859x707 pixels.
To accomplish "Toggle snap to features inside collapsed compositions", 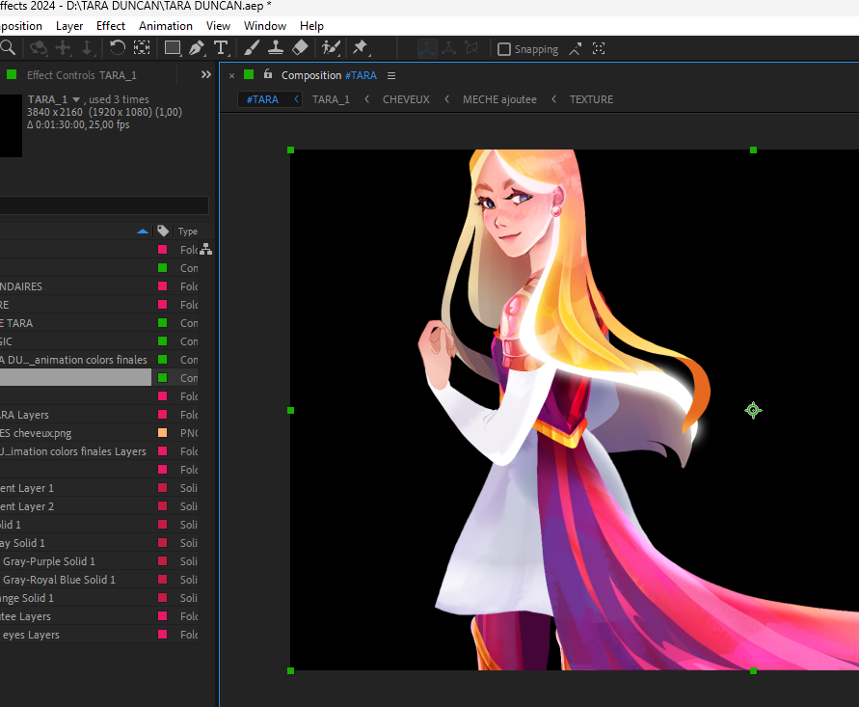I will pyautogui.click(x=599, y=49).
